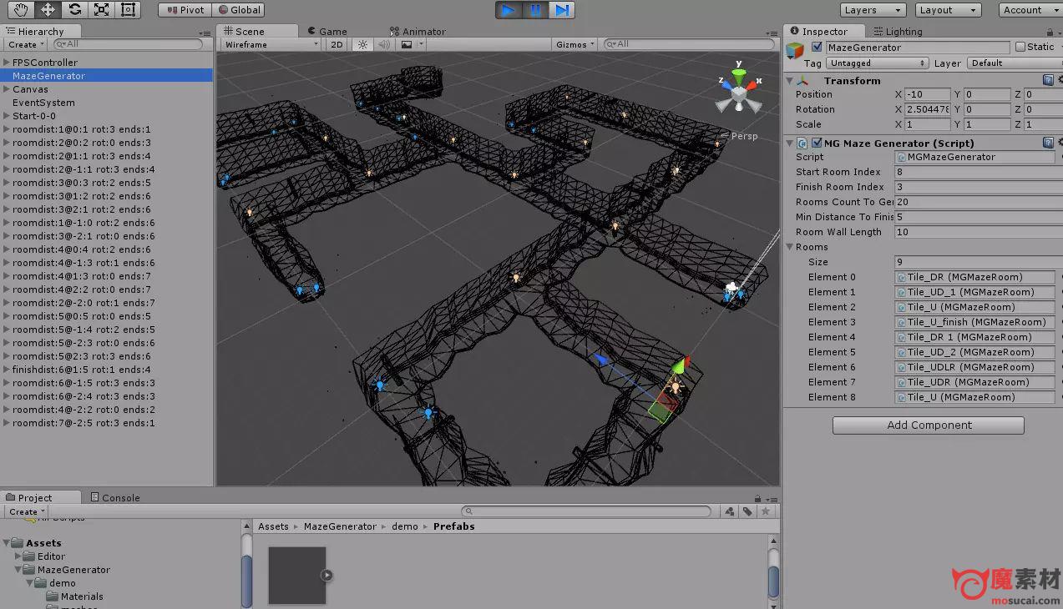The width and height of the screenshot is (1063, 609).
Task: Toggle the Pivot handle position button
Action: coord(185,10)
